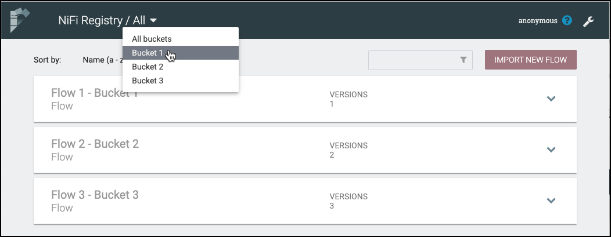
Task: Open the help question mark icon
Action: pyautogui.click(x=567, y=21)
